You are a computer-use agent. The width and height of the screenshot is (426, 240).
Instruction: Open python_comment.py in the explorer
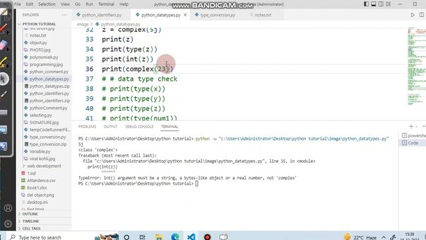click(x=49, y=72)
